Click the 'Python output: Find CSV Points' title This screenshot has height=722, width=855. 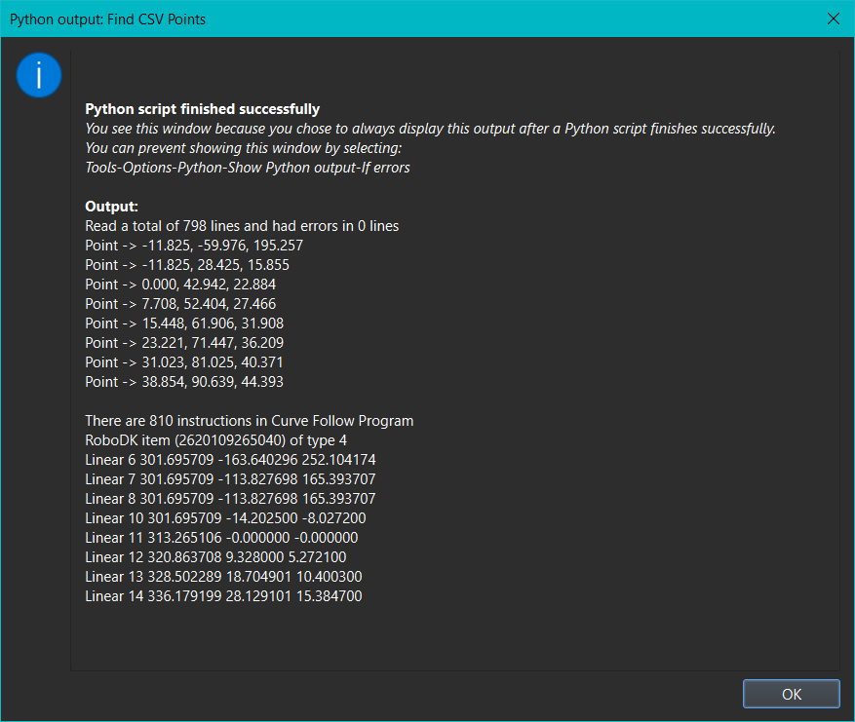pos(107,19)
